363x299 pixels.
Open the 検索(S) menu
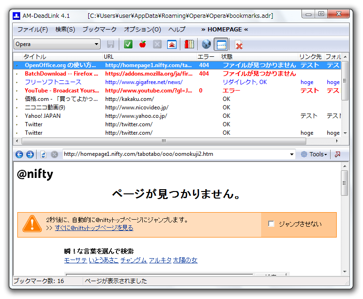click(65, 30)
